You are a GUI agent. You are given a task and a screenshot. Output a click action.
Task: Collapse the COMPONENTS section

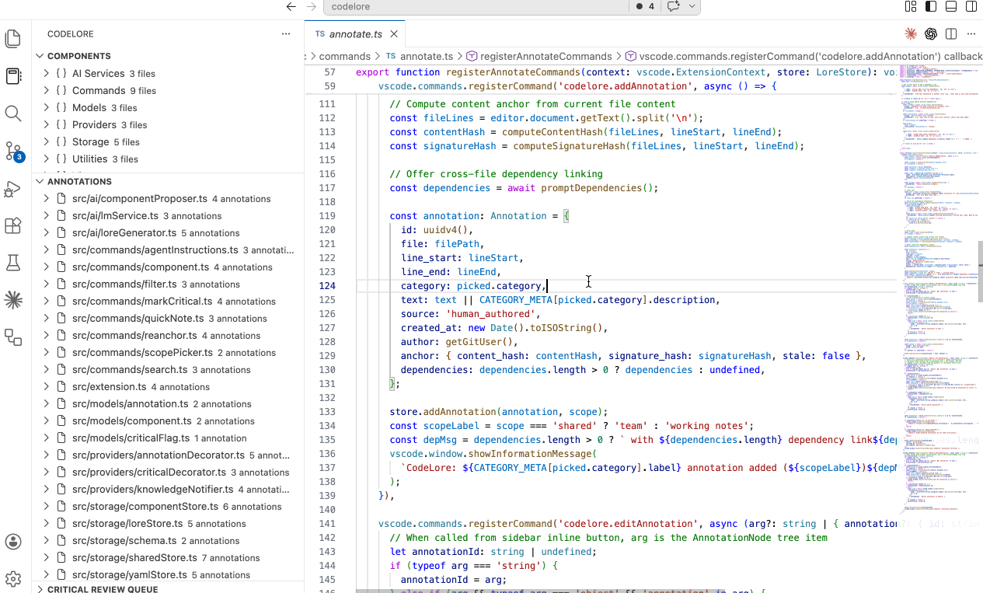coord(40,56)
